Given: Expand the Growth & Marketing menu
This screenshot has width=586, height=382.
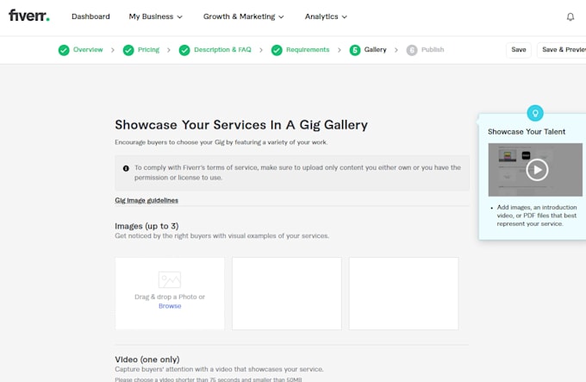Looking at the screenshot, I should 243,16.
